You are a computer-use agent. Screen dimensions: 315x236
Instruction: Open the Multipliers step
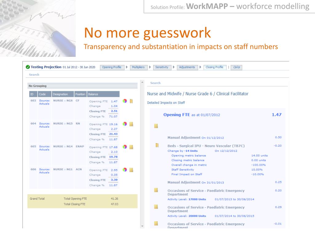coord(138,67)
